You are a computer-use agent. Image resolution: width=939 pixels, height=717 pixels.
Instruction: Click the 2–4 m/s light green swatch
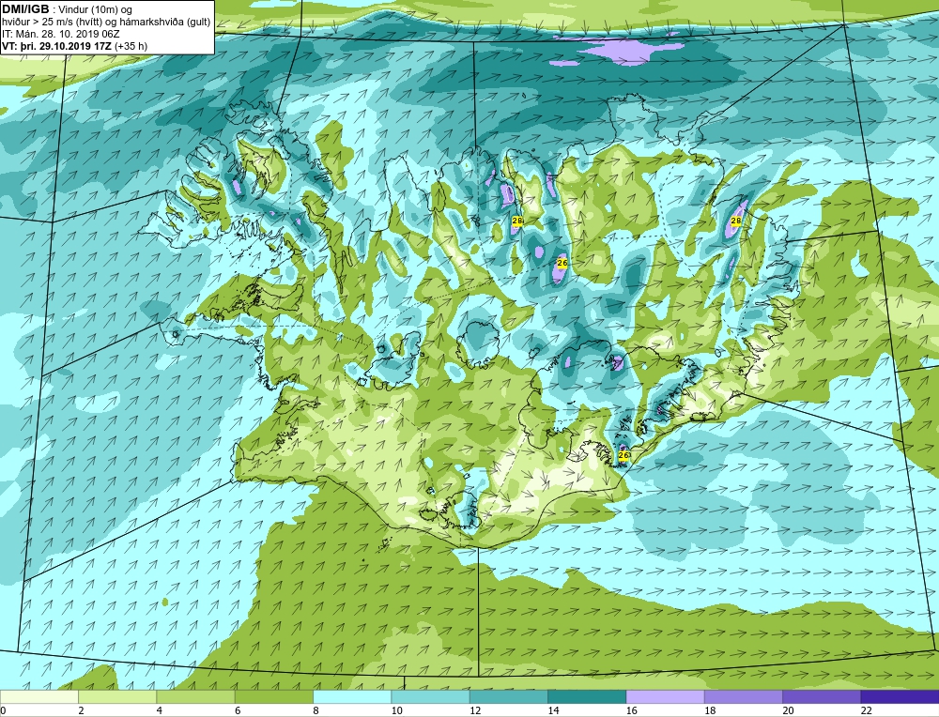[117, 696]
